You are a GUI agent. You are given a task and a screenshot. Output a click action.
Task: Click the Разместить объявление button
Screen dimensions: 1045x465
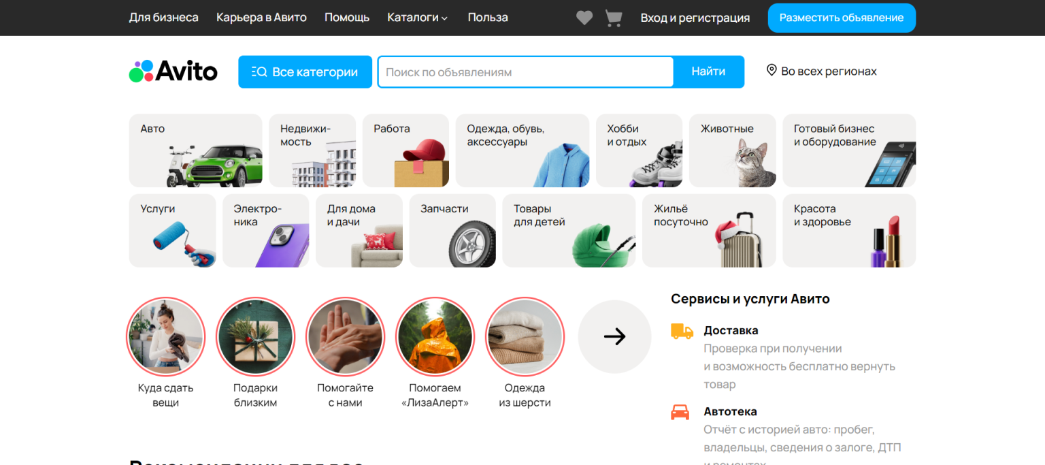(x=842, y=18)
